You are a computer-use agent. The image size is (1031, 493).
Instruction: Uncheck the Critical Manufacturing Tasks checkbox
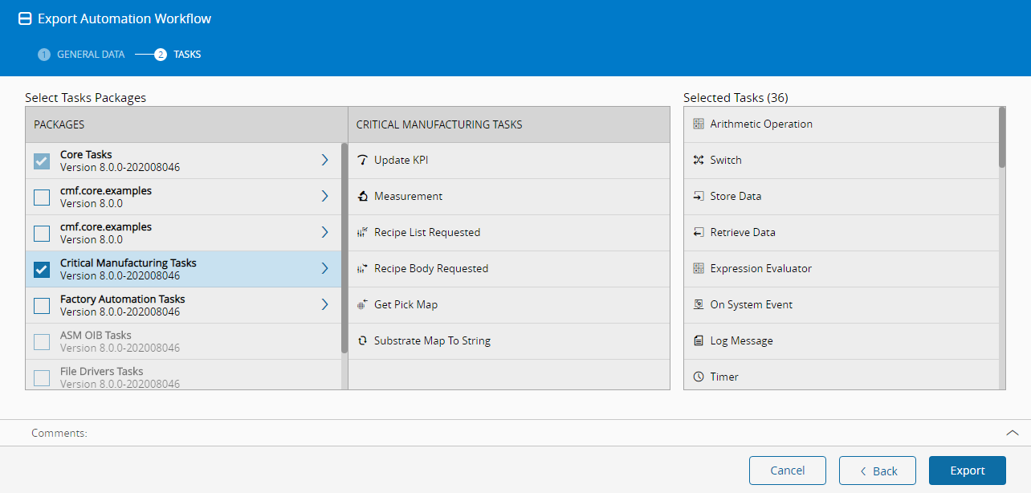(x=42, y=270)
